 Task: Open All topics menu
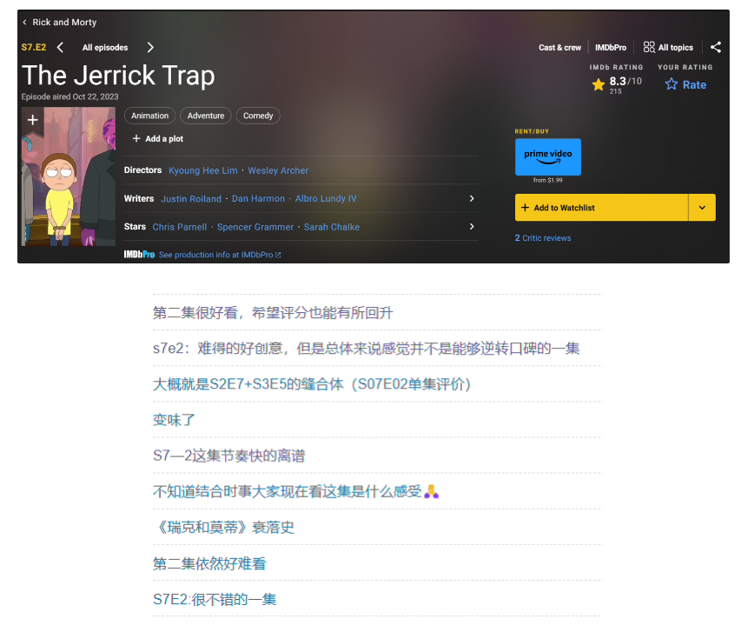click(x=668, y=47)
